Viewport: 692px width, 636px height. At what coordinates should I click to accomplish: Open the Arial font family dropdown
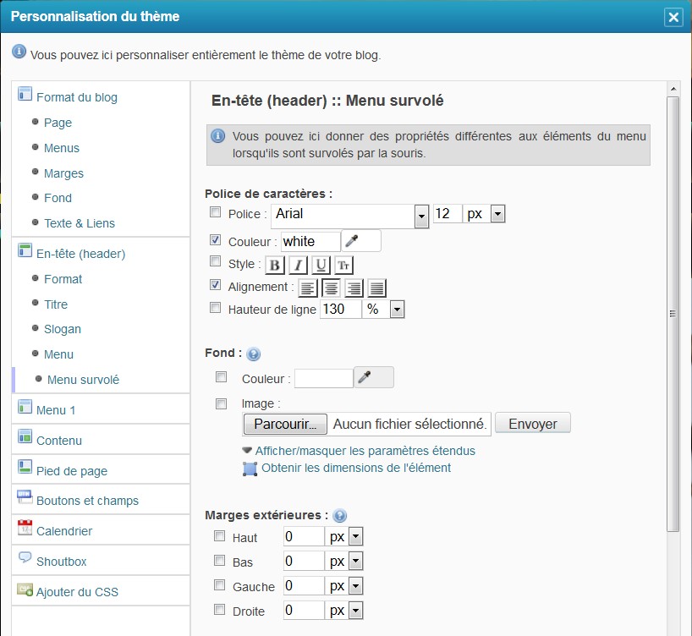coord(421,216)
